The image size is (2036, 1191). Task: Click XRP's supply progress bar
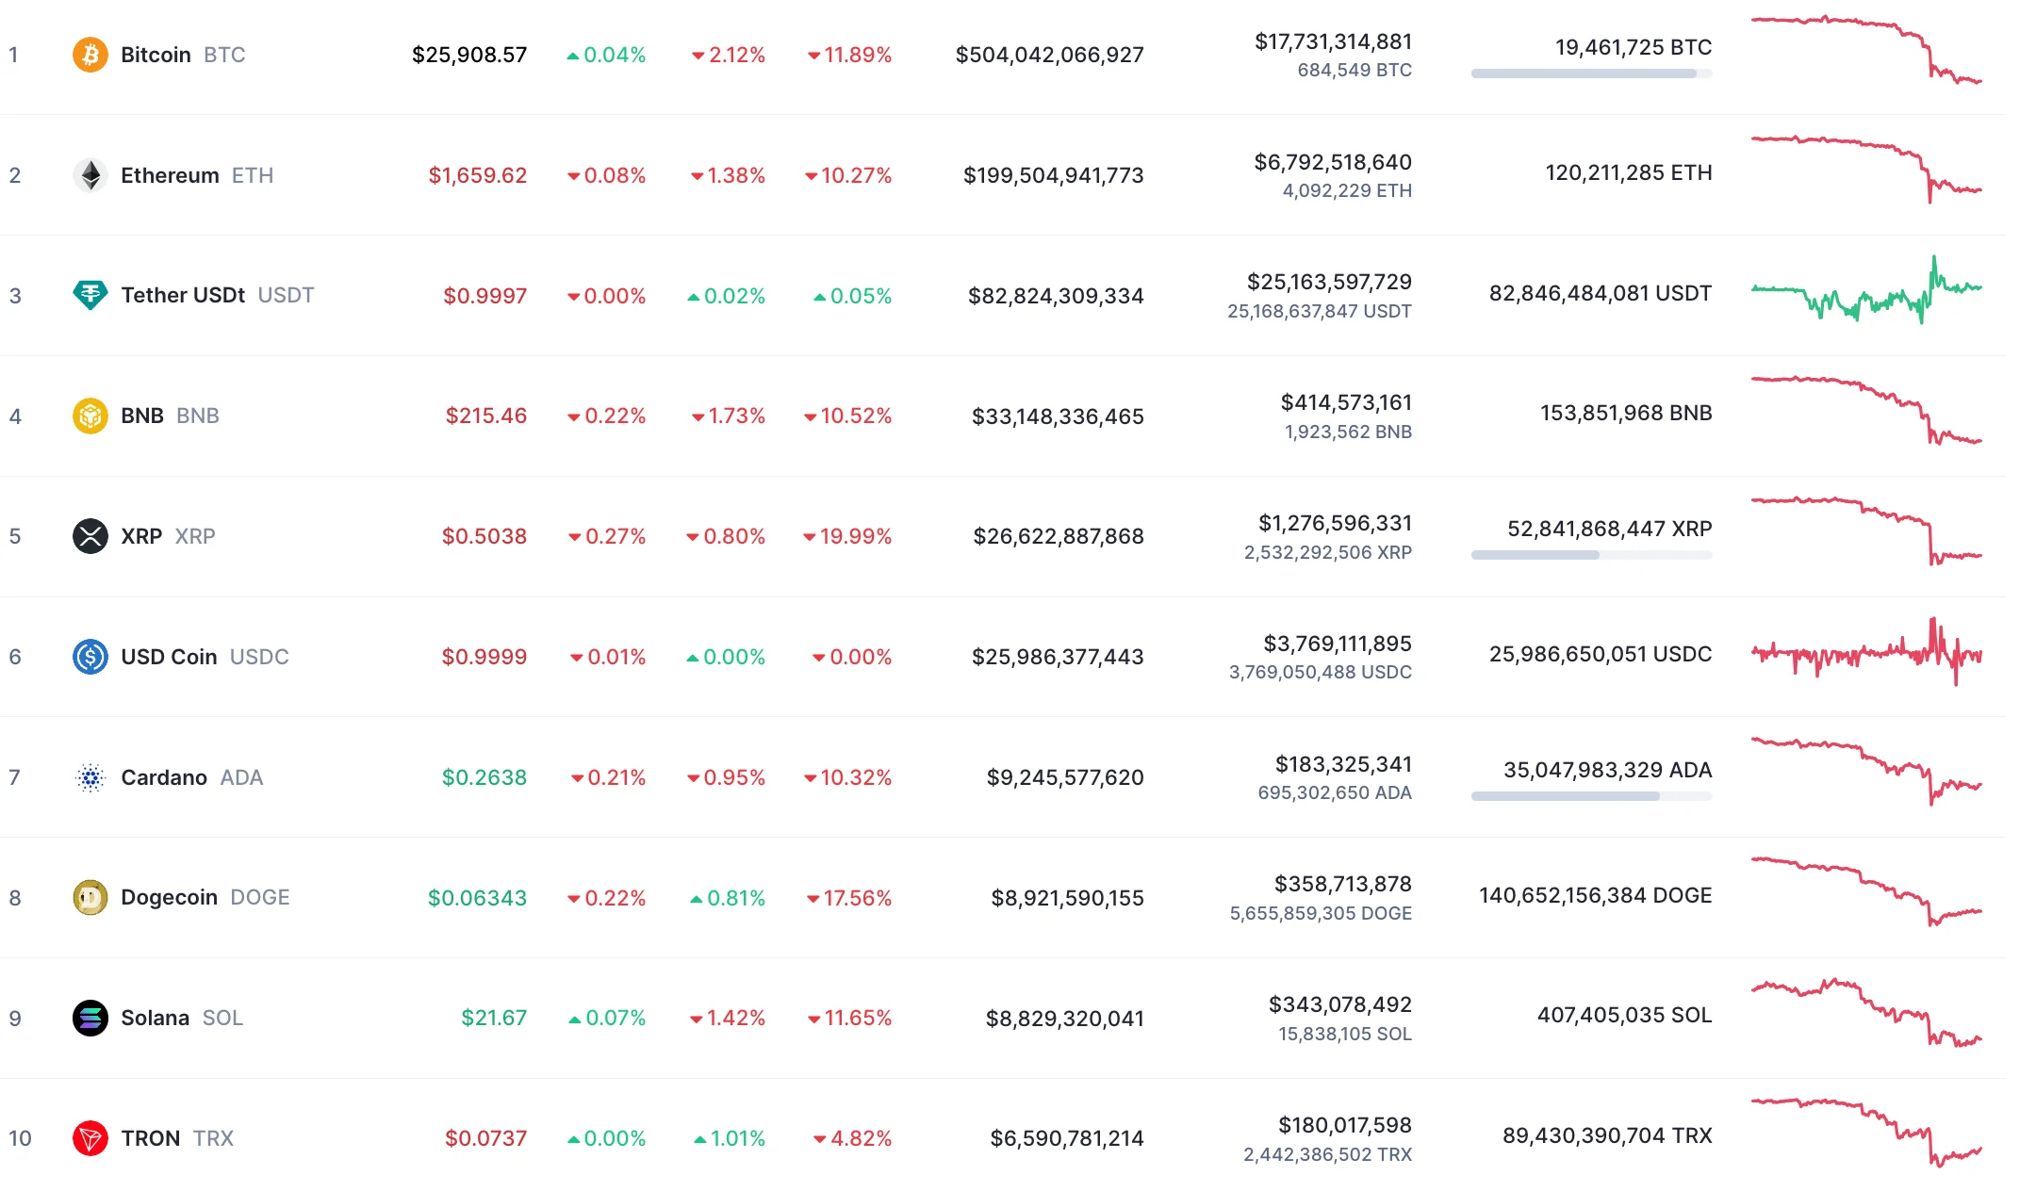point(1590,556)
